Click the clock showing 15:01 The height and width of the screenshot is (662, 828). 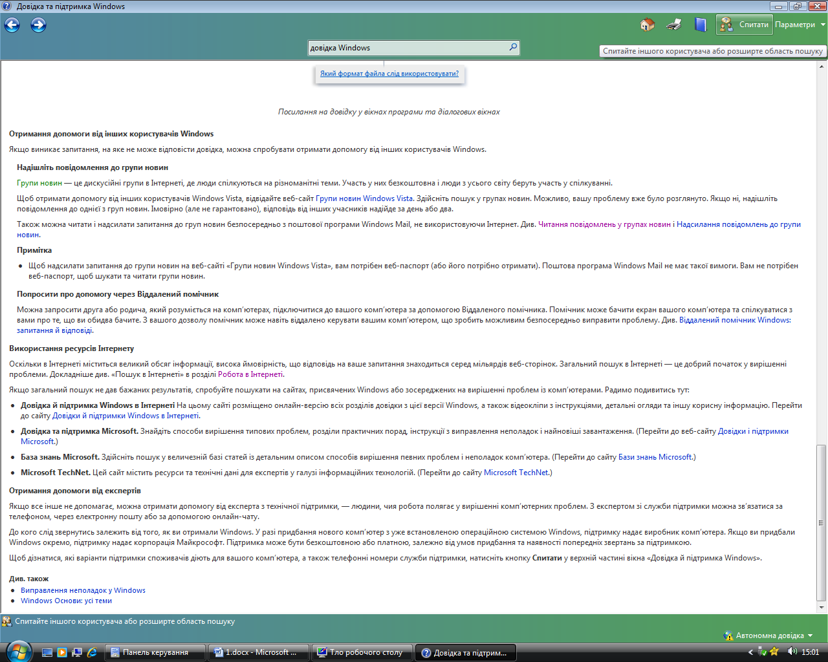[x=810, y=652]
